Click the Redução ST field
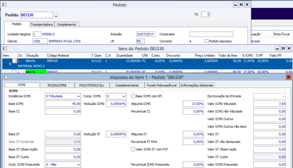 [x=116, y=134]
